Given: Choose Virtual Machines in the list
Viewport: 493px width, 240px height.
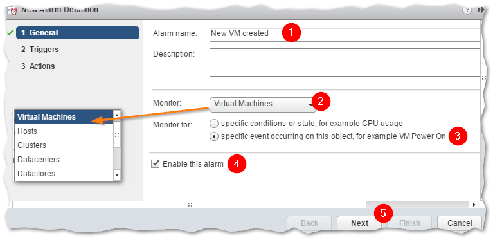Looking at the screenshot, I should coord(64,117).
